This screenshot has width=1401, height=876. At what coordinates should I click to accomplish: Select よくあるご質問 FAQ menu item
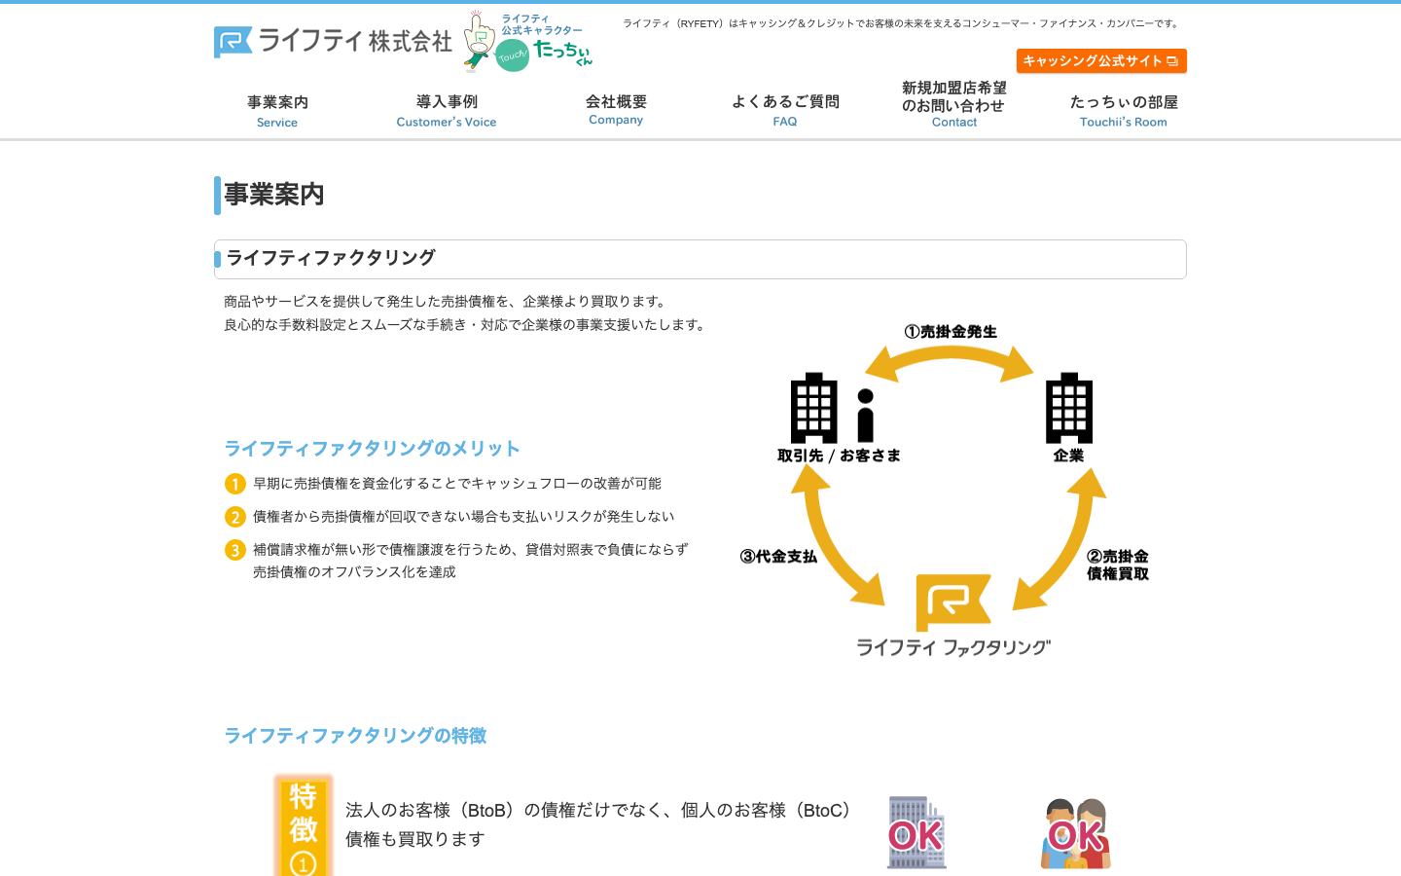(785, 111)
